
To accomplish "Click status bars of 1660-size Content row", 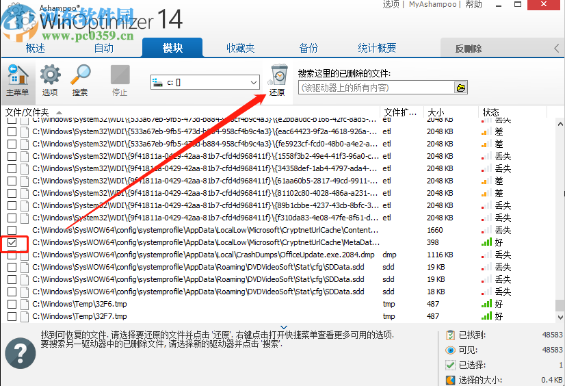I will tap(486, 230).
